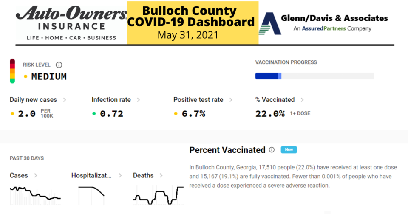This screenshot has width=408, height=214.
Task: Expand Positive test rate chevron
Action: [x=231, y=100]
